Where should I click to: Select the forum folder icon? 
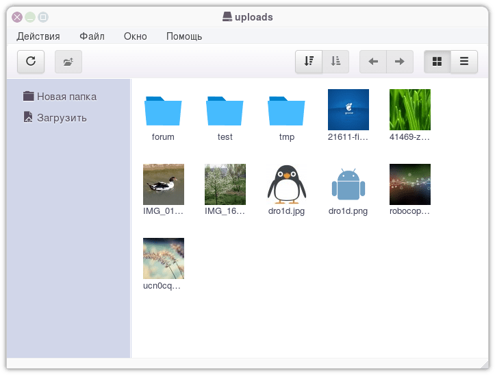163,110
